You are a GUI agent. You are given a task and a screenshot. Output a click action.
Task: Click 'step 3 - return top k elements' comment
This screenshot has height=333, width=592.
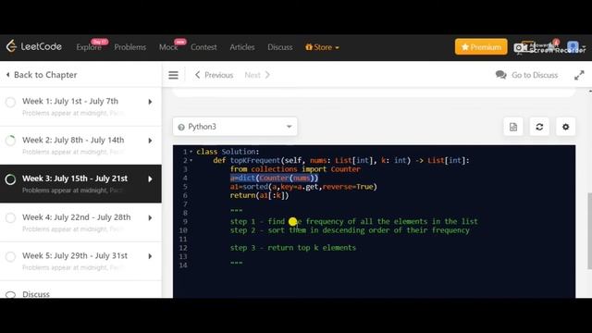click(x=293, y=248)
